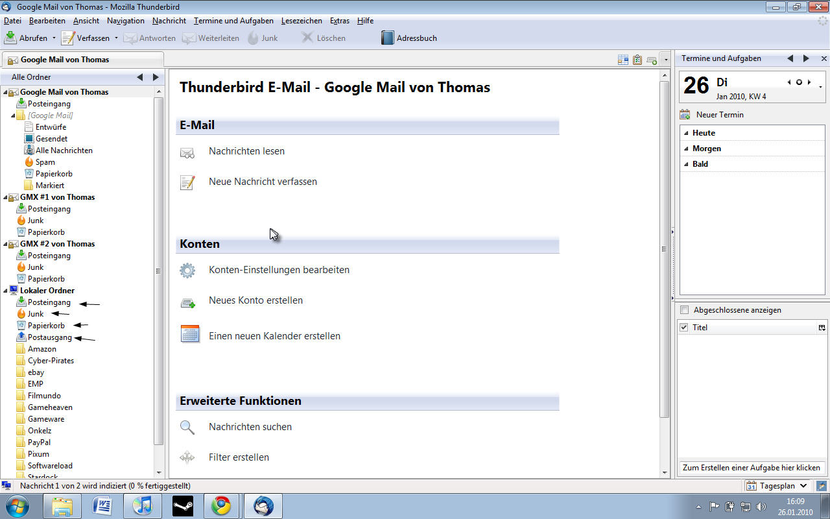Click the column picker icon beside Titel
Viewport: 830px width, 519px height.
[822, 328]
